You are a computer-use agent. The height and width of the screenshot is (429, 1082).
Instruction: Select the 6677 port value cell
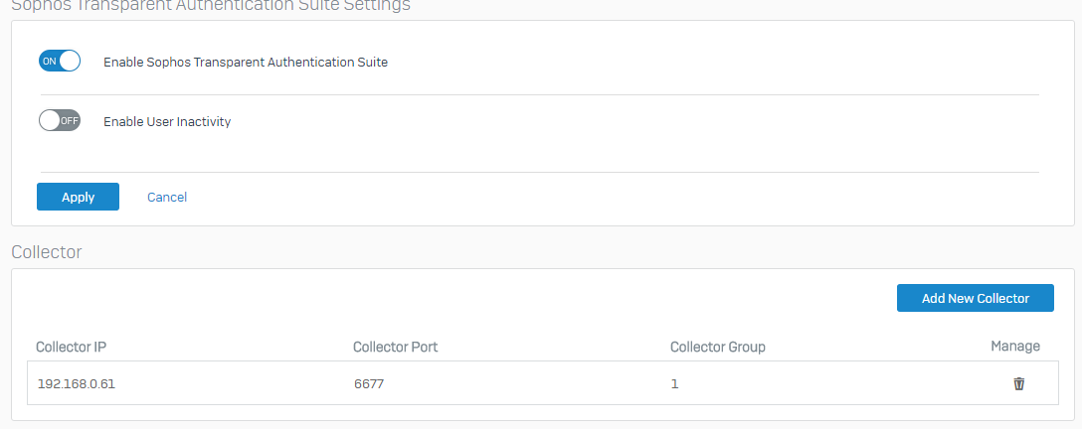pyautogui.click(x=369, y=383)
